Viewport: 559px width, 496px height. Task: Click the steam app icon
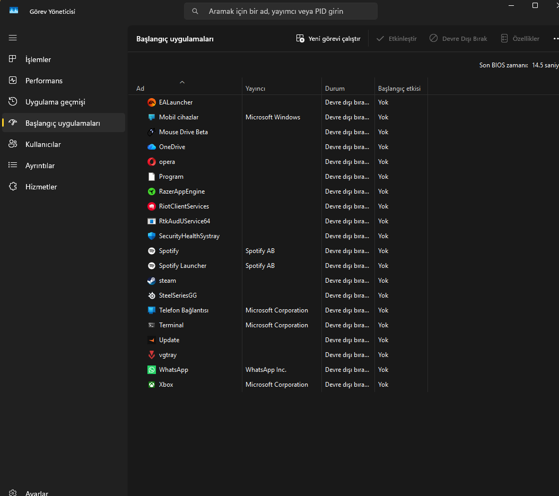pyautogui.click(x=152, y=281)
